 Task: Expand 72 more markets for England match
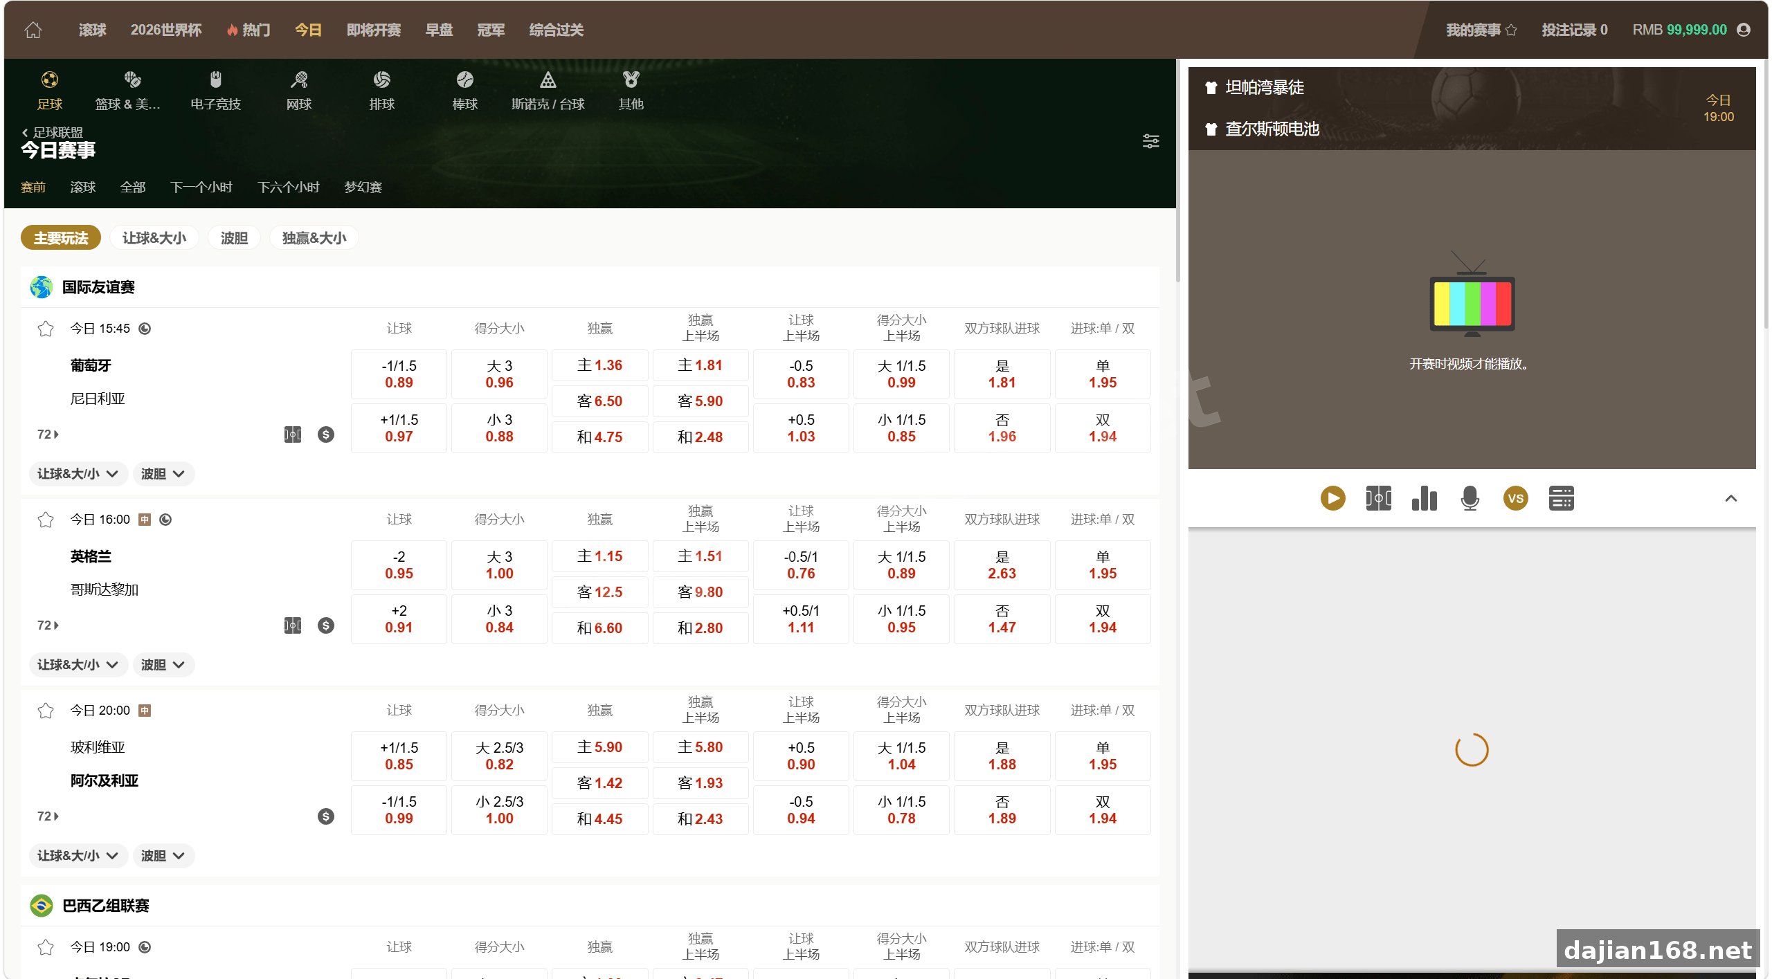(48, 625)
